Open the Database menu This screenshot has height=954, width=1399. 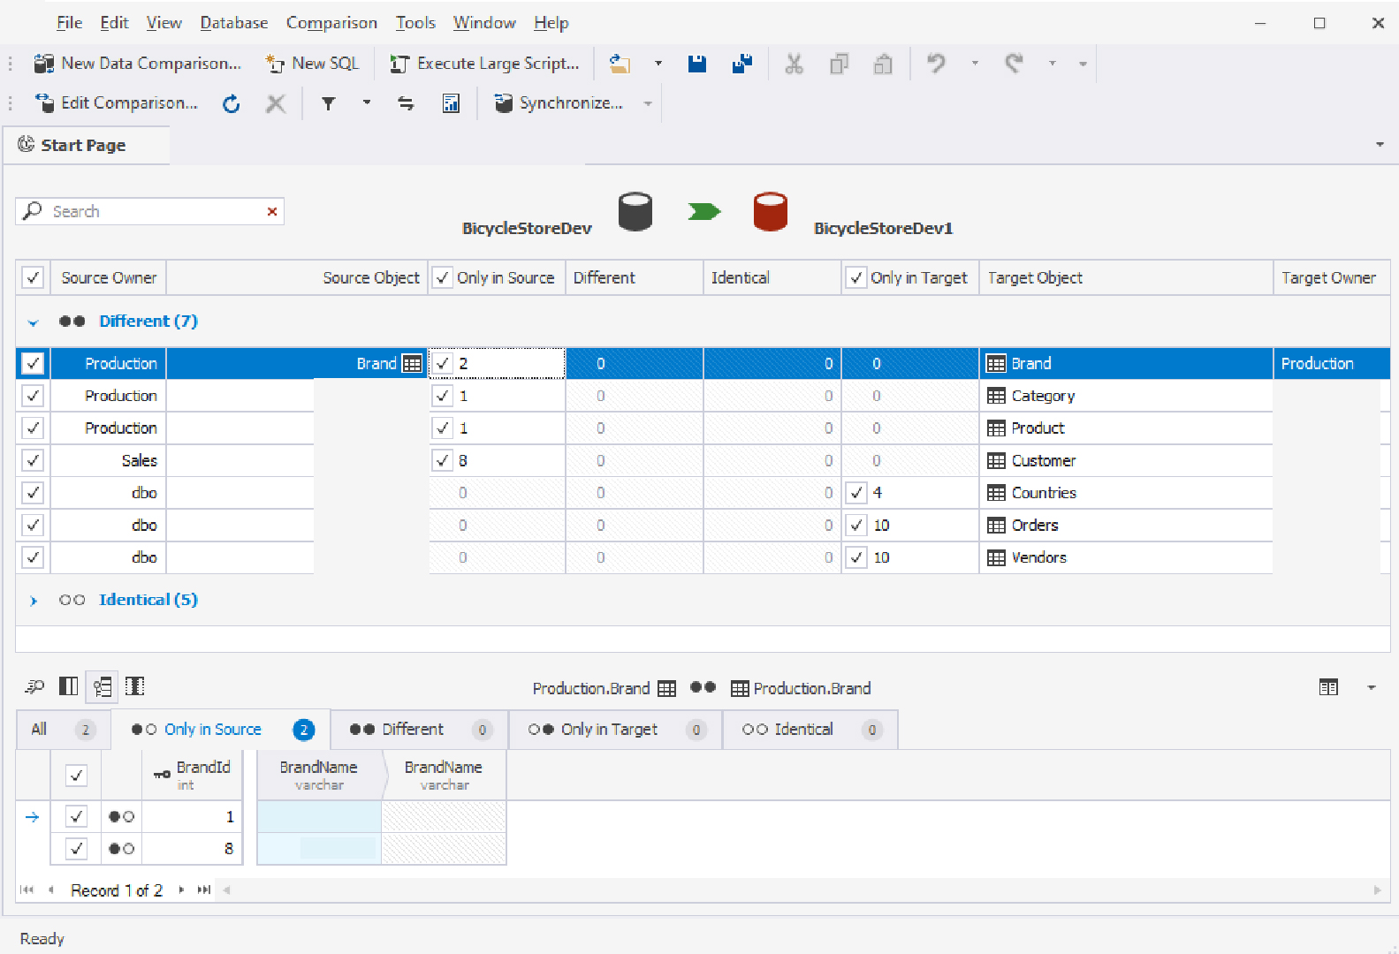pos(234,23)
